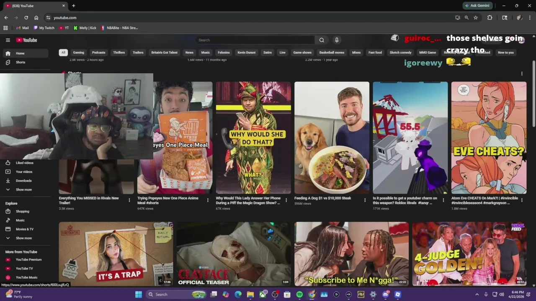This screenshot has height=301, width=536.
Task: Open the Subscribe to Me video thumbnail
Action: (352, 254)
